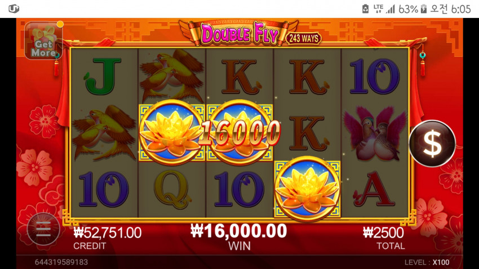Tap the ₩2500 total bet value
Viewport: 479px width, 269px height.
[x=383, y=233]
